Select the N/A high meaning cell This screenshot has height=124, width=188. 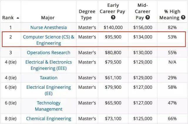click(172, 62)
